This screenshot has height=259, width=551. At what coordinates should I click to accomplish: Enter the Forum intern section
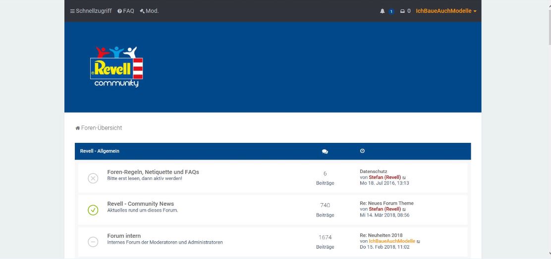point(124,236)
